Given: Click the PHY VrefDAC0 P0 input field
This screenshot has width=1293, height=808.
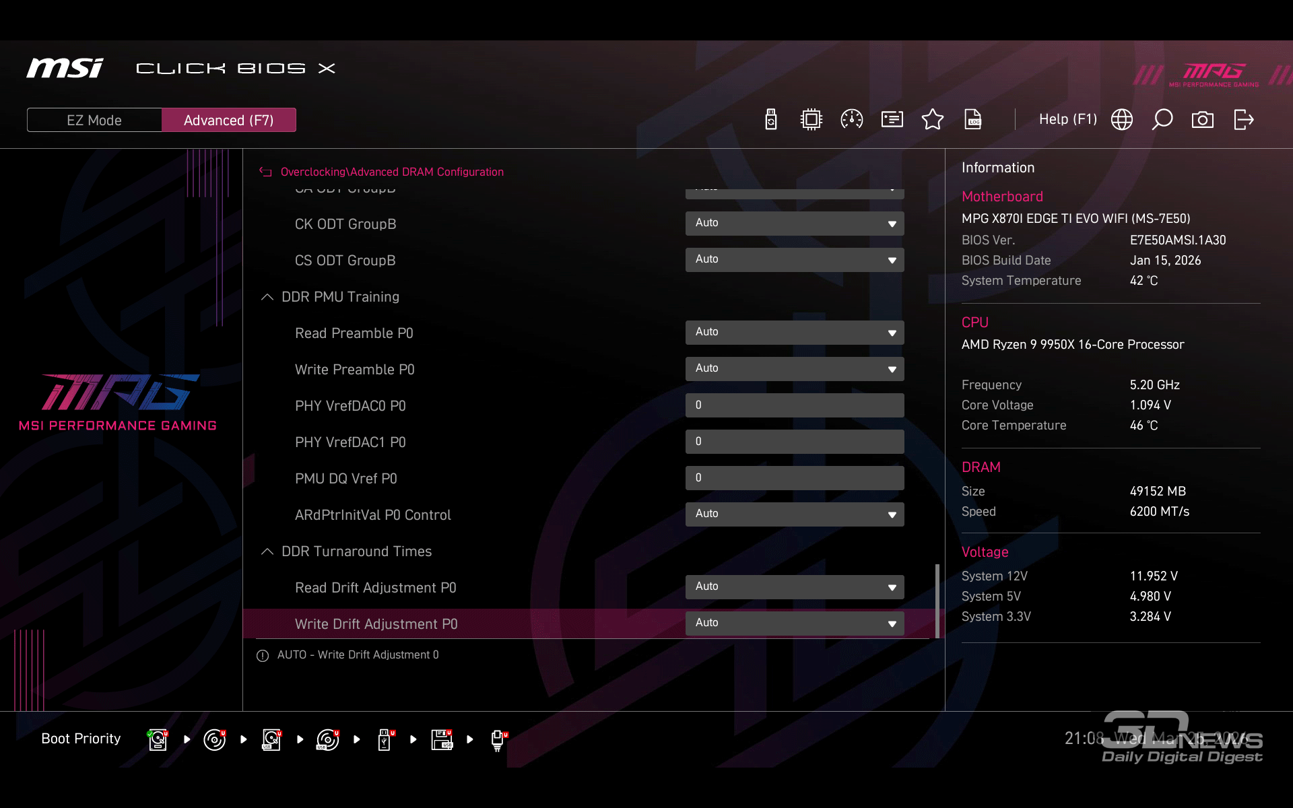Looking at the screenshot, I should click(x=794, y=405).
